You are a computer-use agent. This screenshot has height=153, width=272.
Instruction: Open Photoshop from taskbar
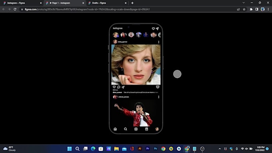[156, 149]
